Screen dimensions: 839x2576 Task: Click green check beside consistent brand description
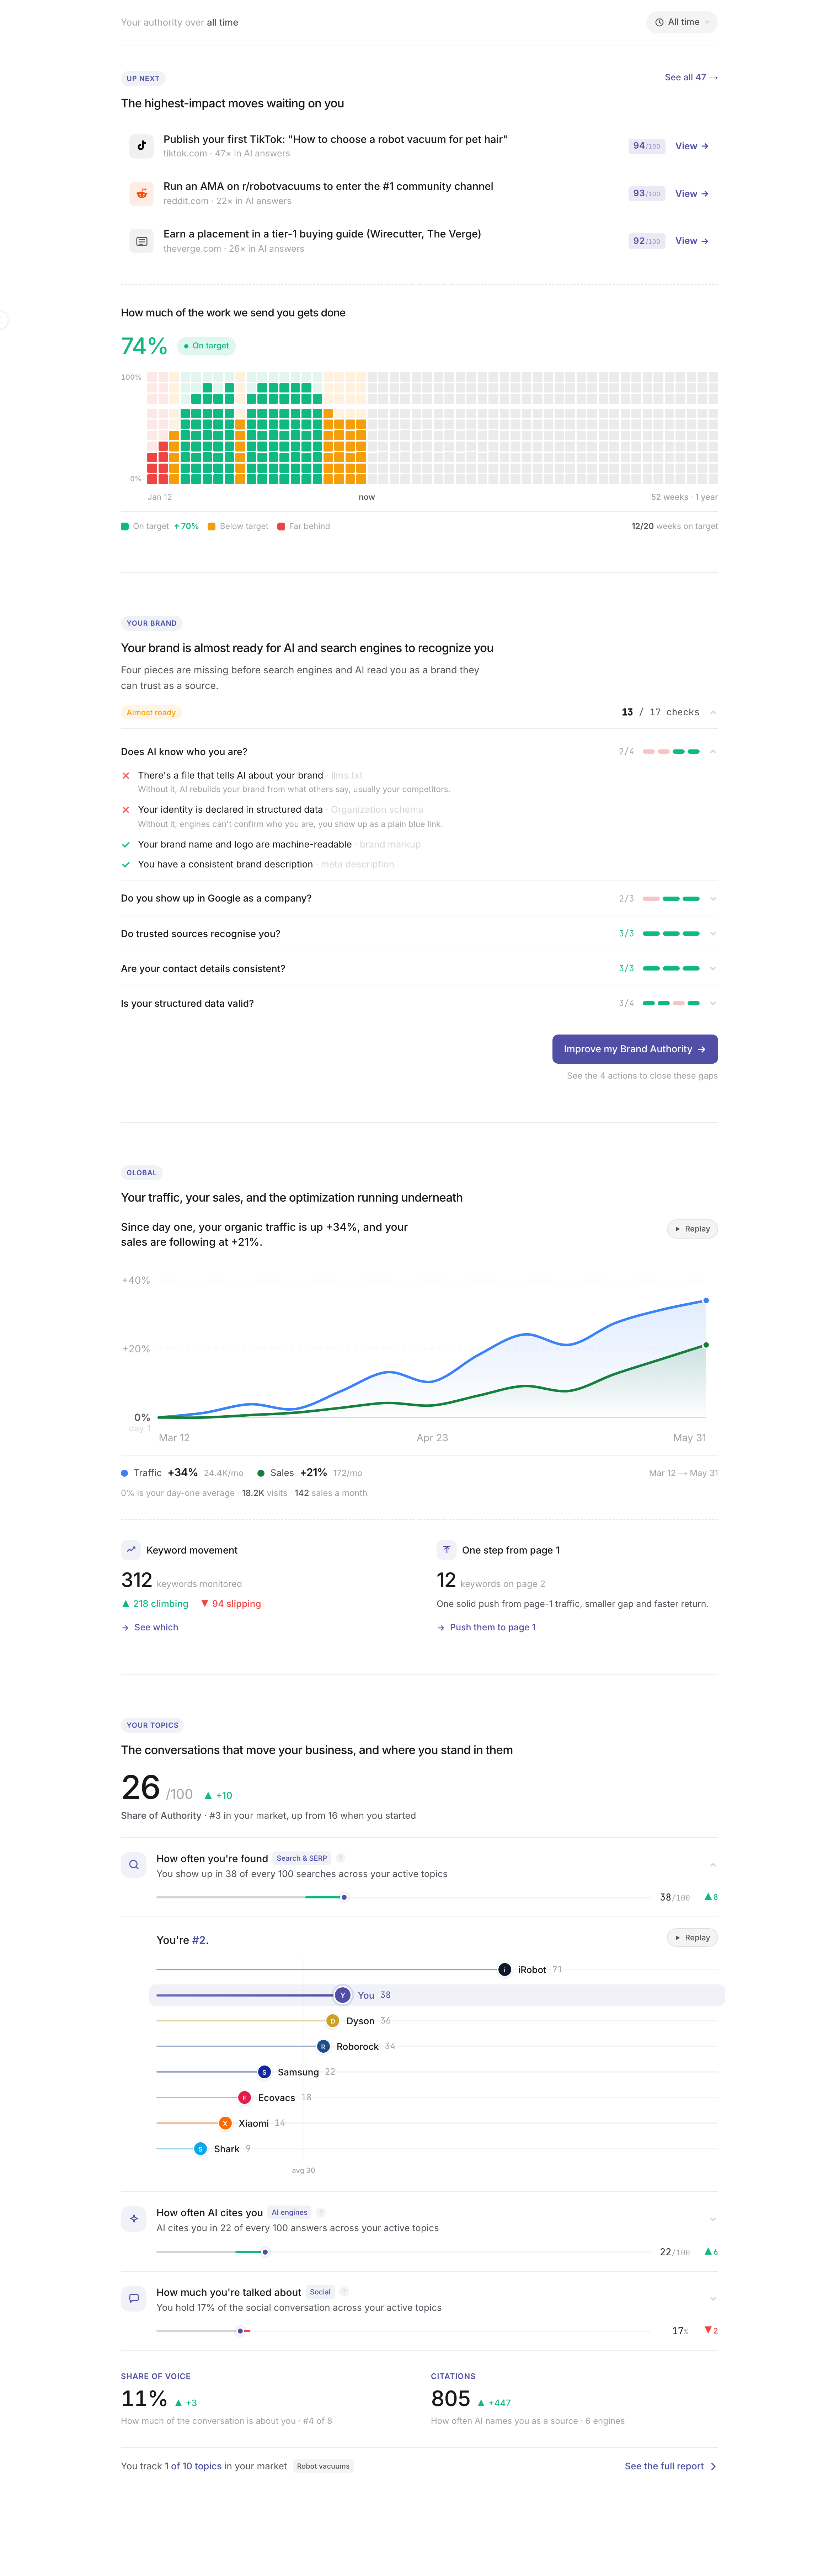coord(126,865)
